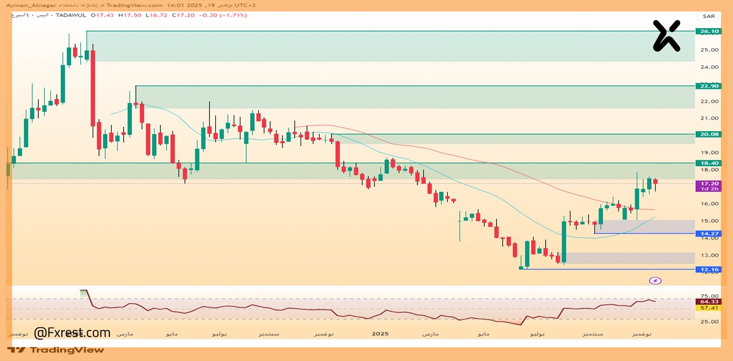Click the purple lightning bolt event icon
This screenshot has height=361, width=733.
(x=656, y=281)
